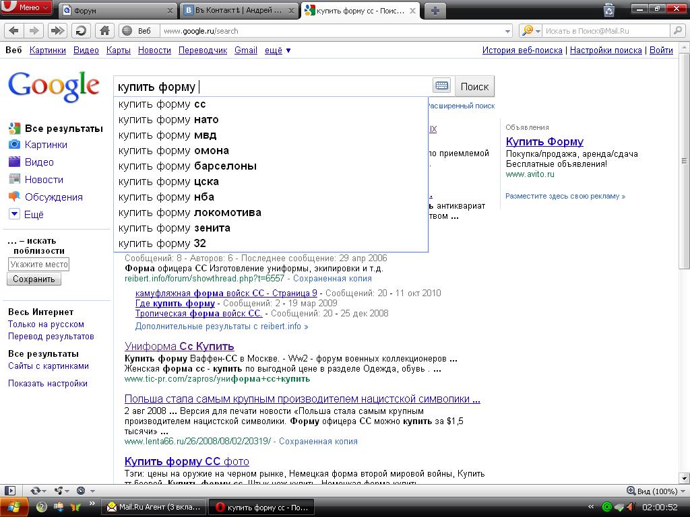Click the Google logo
The height and width of the screenshot is (517, 690).
[x=54, y=86]
